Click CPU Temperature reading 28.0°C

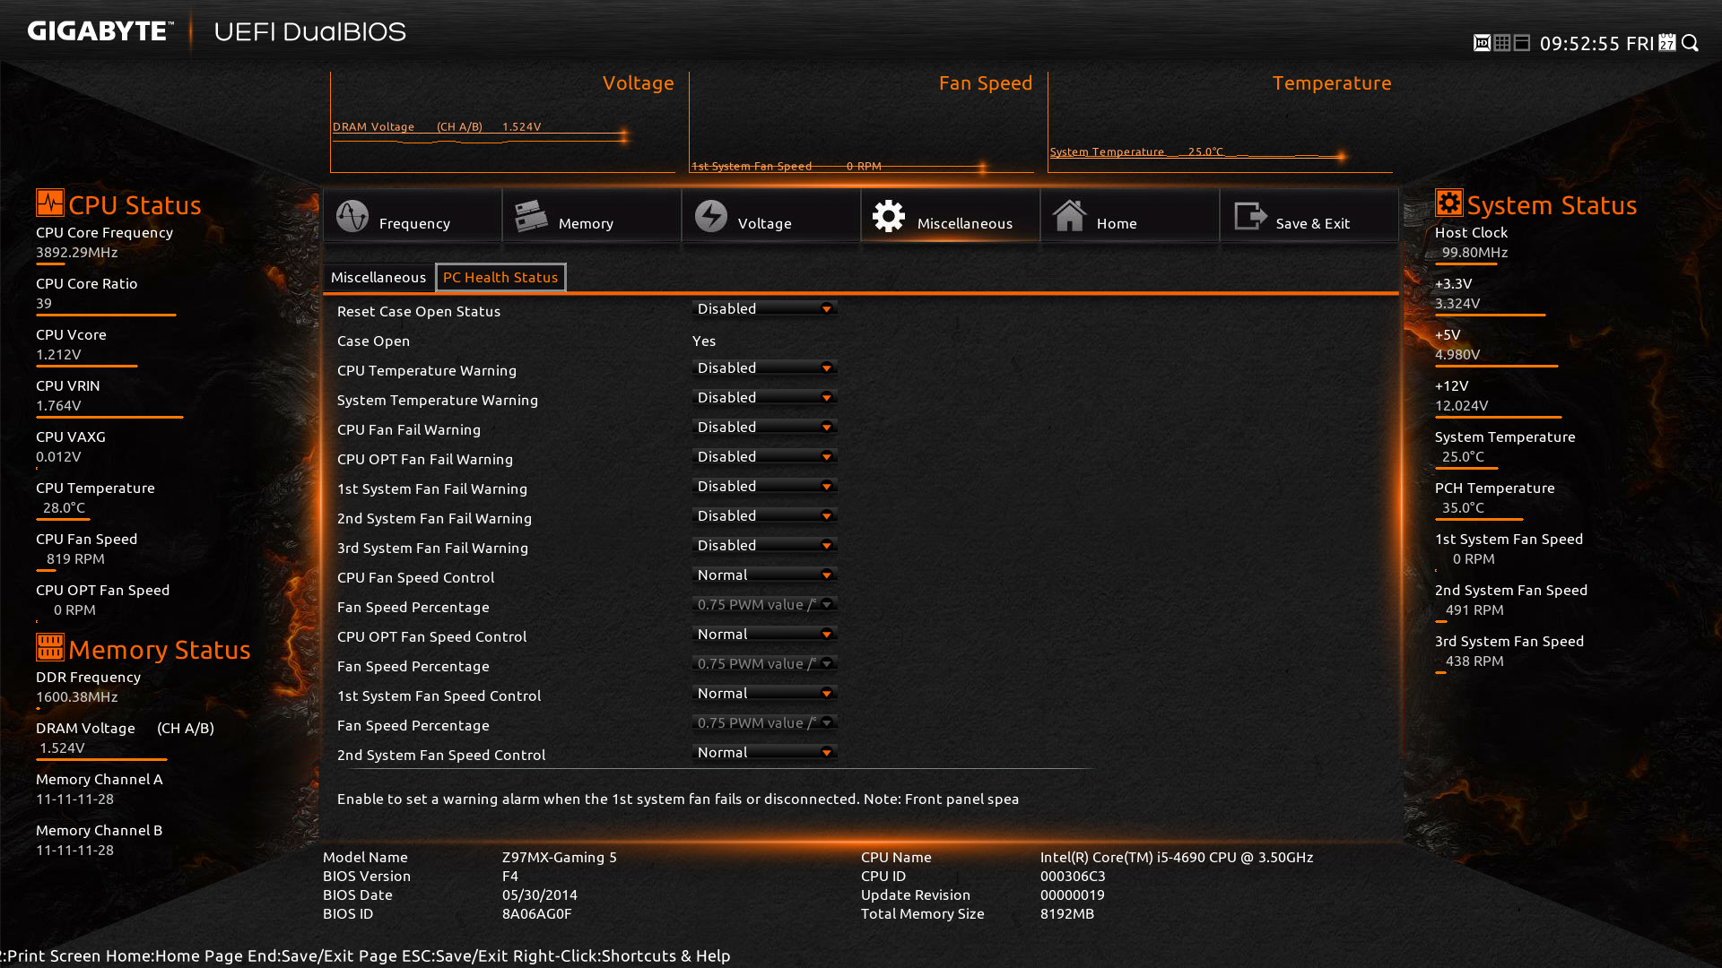tap(64, 507)
